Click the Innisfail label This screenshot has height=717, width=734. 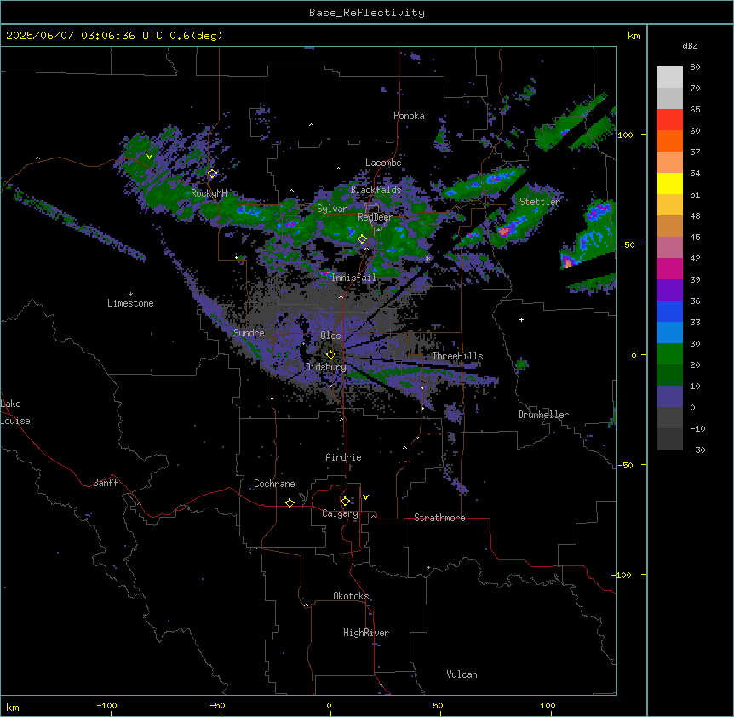click(353, 278)
